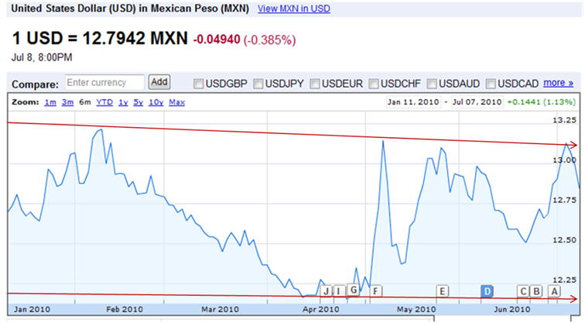Screen dimensions: 585x323
Task: Click the 'Feb 2010' axis label
Action: (x=125, y=309)
